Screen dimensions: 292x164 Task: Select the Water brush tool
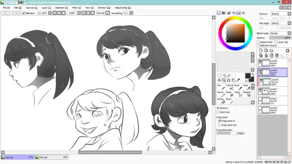(x=246, y=87)
